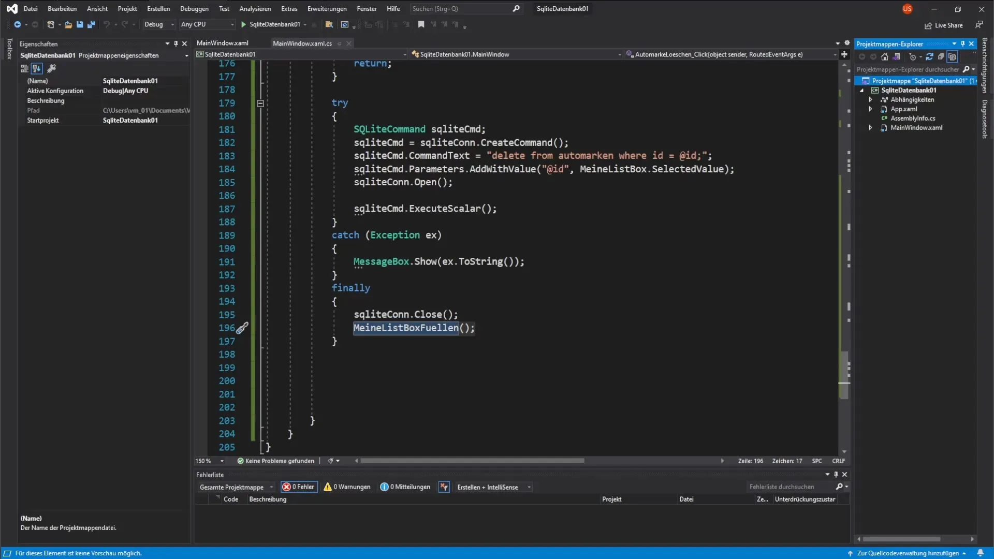Open the Debuggen menu
Image resolution: width=994 pixels, height=559 pixels.
pos(194,9)
